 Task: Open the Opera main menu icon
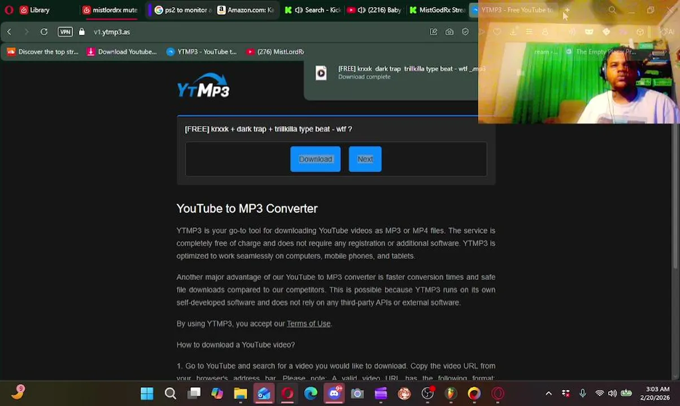pyautogui.click(x=9, y=10)
